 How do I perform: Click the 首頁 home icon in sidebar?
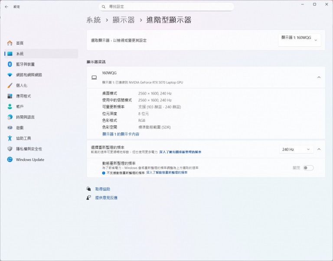[x=10, y=43]
